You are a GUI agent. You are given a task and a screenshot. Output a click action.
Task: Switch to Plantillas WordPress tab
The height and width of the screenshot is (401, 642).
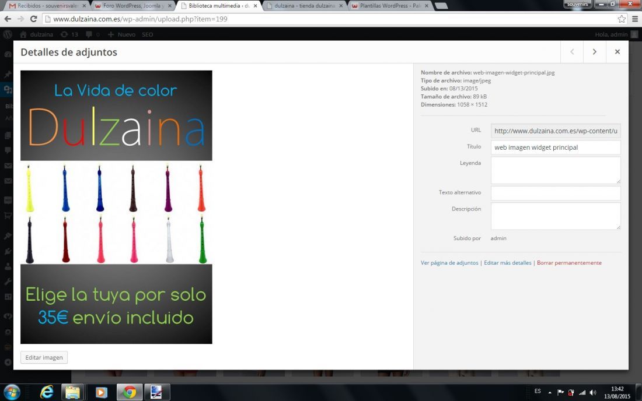(390, 6)
